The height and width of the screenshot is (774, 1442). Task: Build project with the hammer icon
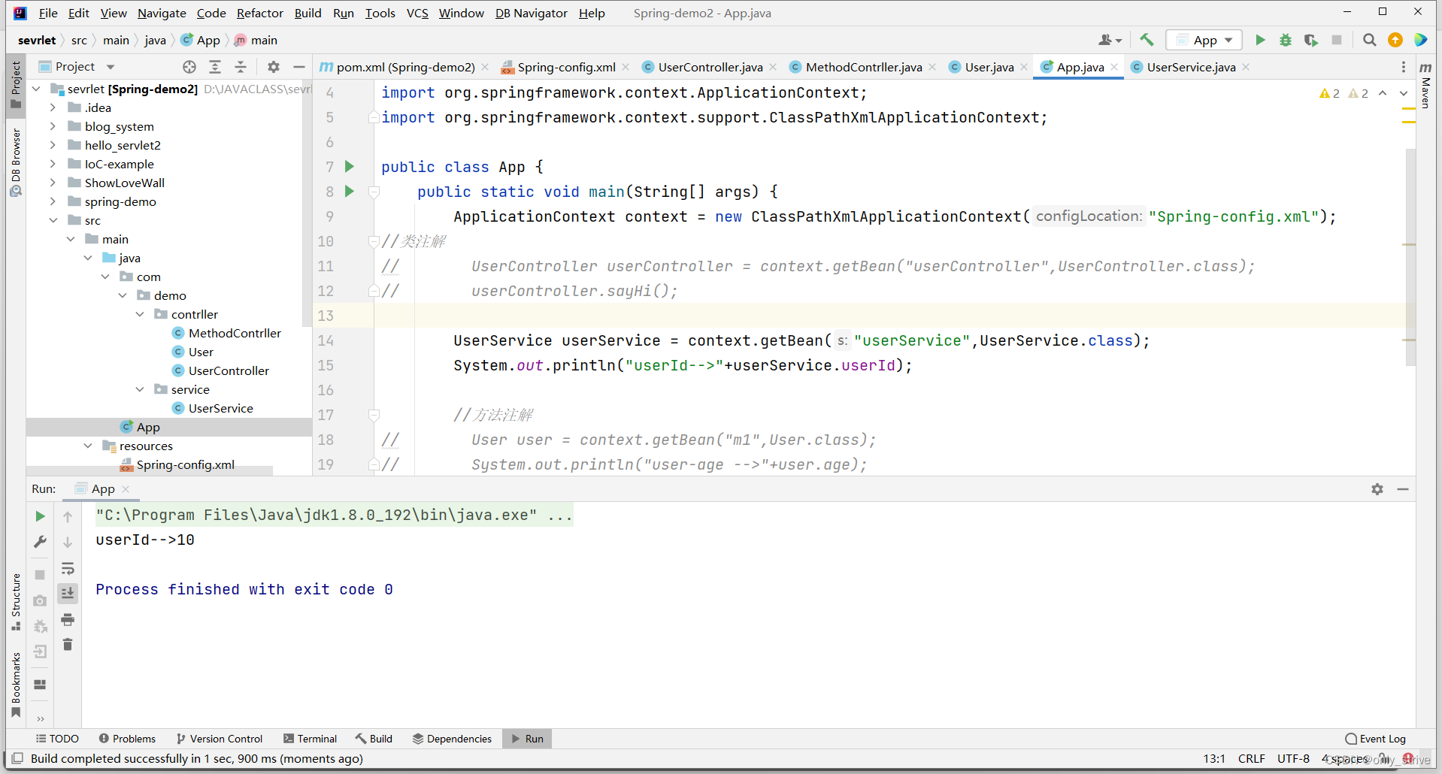1147,40
